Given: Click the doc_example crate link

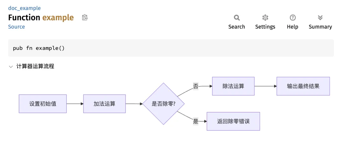Looking at the screenshot, I should 25,8.
